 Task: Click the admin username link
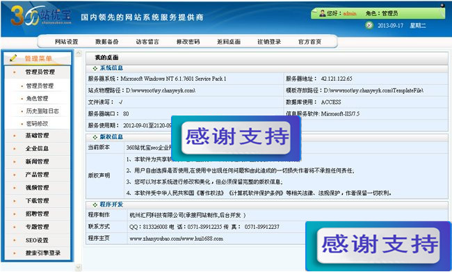pos(350,13)
